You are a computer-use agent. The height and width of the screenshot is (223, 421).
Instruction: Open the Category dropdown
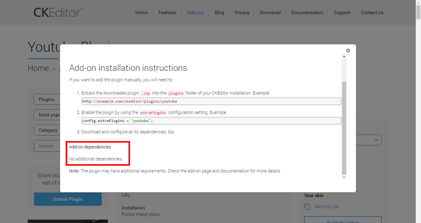tap(47, 130)
